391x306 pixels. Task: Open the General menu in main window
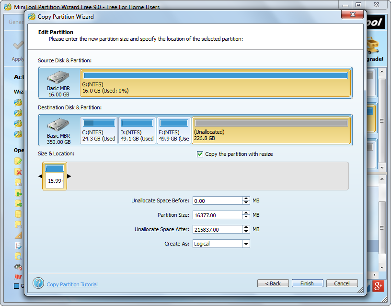coord(16,22)
